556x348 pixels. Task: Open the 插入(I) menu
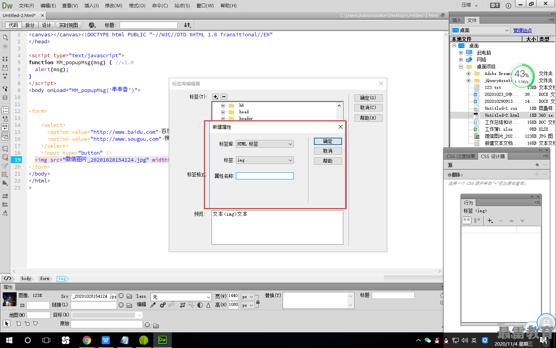coord(92,5)
